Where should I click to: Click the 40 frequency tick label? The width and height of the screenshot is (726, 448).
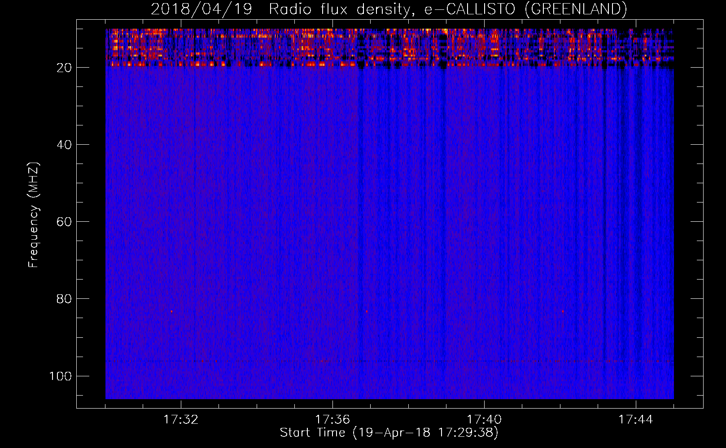click(x=64, y=145)
